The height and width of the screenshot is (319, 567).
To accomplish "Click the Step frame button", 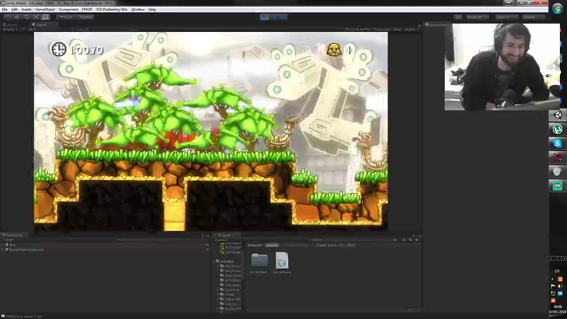I will pos(283,17).
